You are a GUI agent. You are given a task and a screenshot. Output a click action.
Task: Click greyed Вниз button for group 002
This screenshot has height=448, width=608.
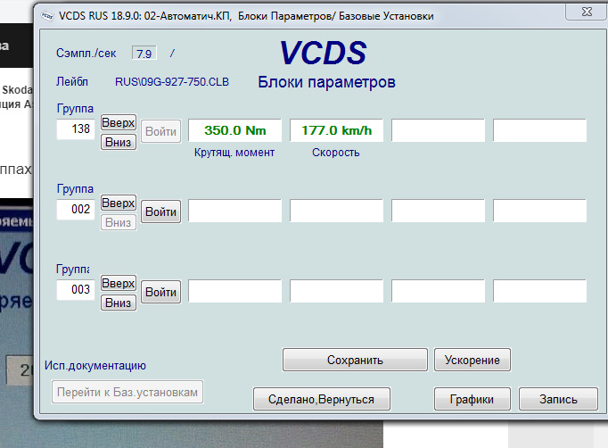[119, 222]
